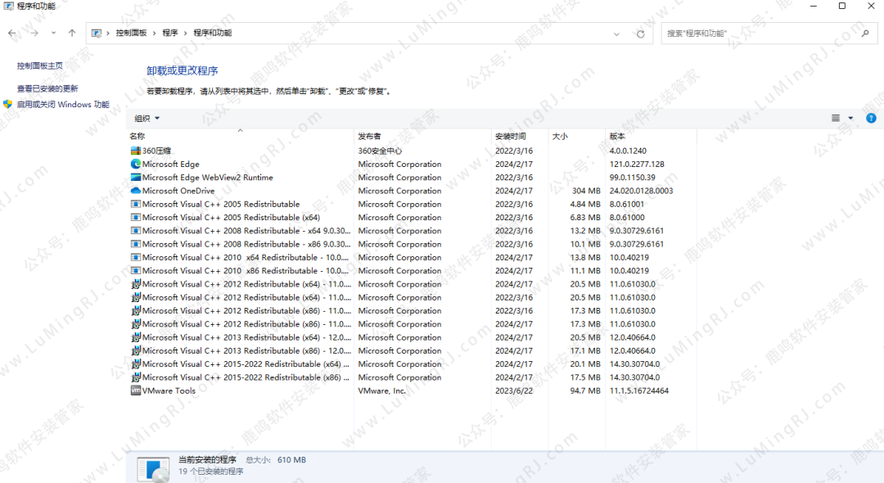The image size is (884, 483).
Task: Expand the address bar history dropdown
Action: click(616, 34)
